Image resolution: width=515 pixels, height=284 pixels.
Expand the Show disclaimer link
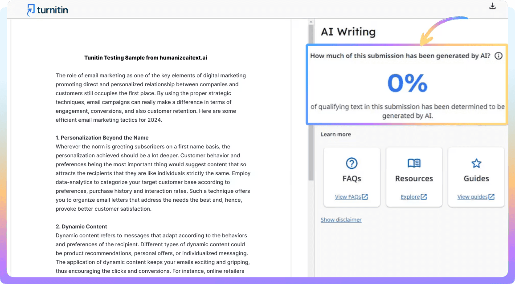tap(341, 220)
